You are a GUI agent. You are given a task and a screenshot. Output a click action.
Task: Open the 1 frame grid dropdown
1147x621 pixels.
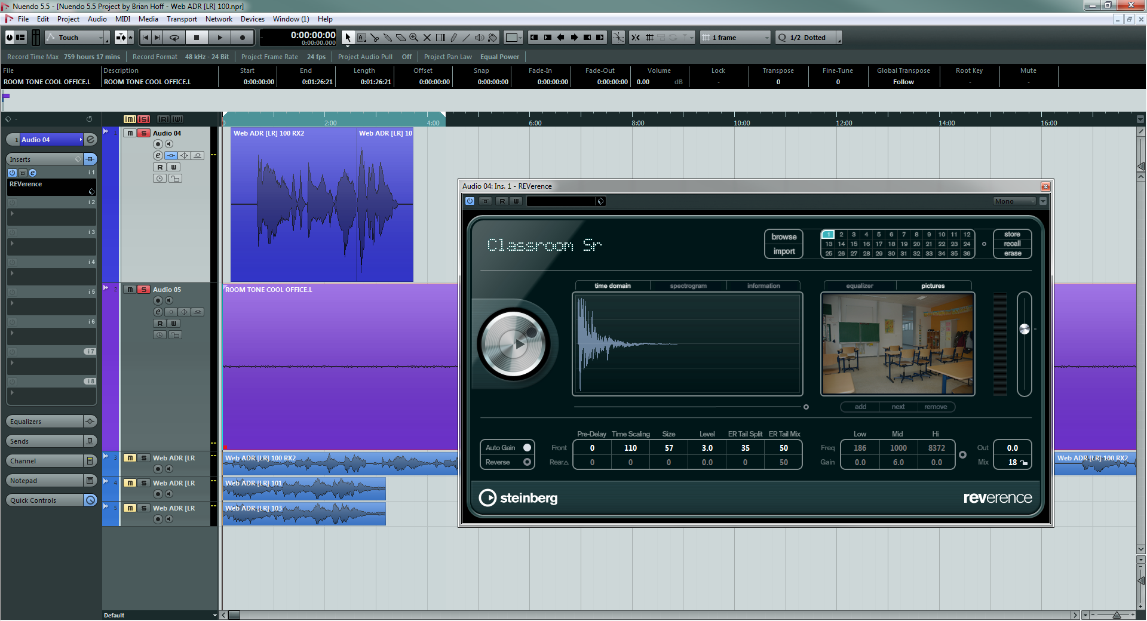[x=735, y=38]
